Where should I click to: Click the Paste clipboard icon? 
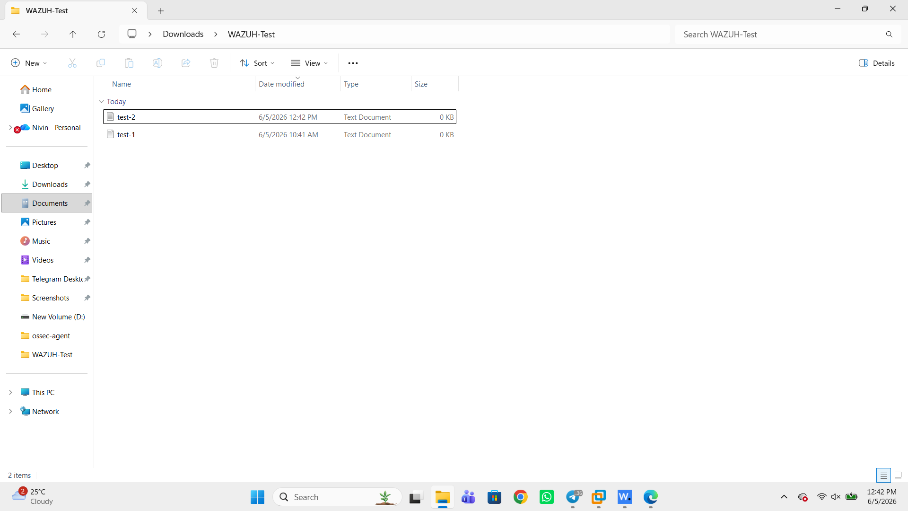coord(129,63)
